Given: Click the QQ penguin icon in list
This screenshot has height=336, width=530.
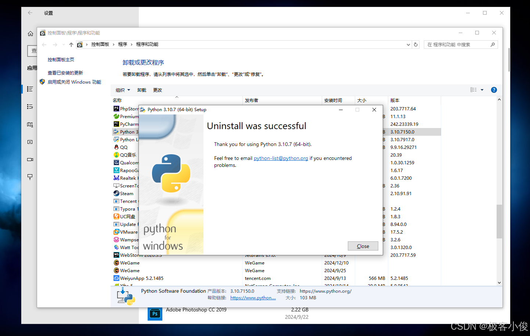Looking at the screenshot, I should click(116, 147).
